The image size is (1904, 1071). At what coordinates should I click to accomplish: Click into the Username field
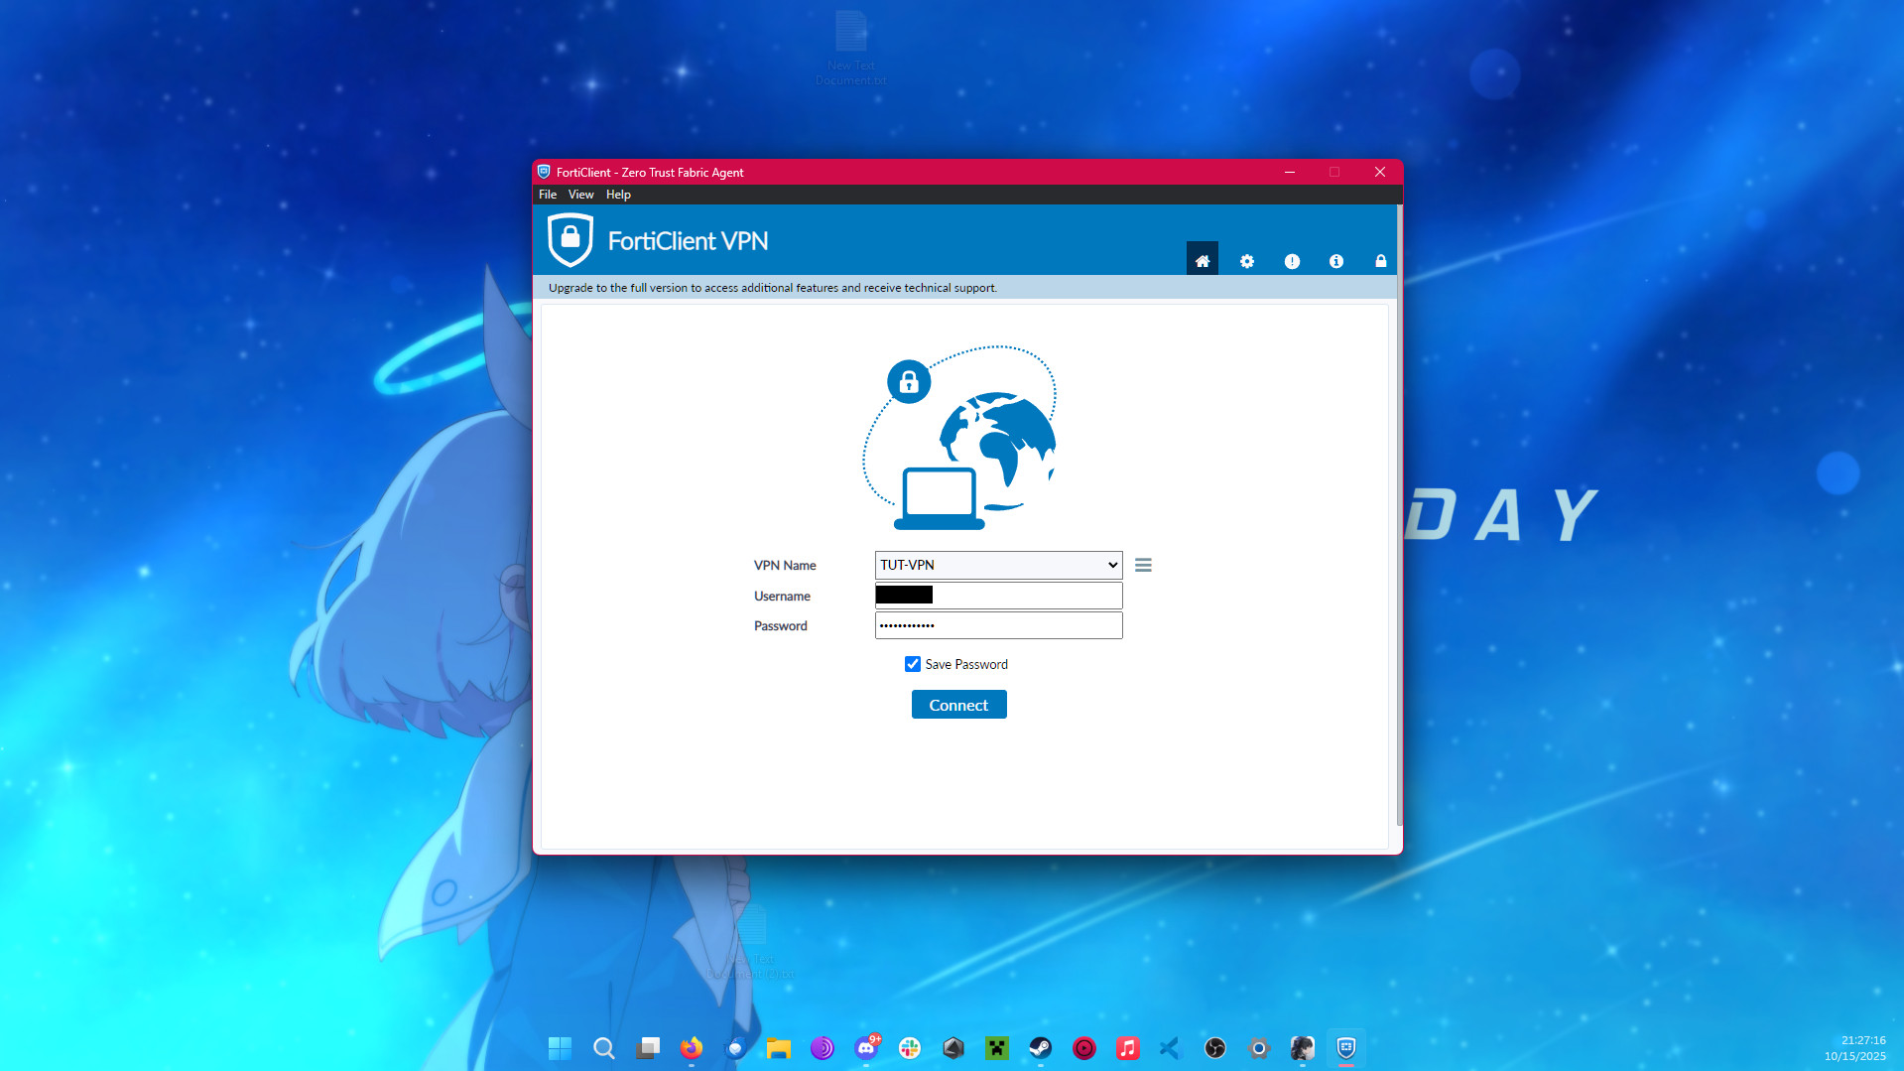click(x=998, y=596)
